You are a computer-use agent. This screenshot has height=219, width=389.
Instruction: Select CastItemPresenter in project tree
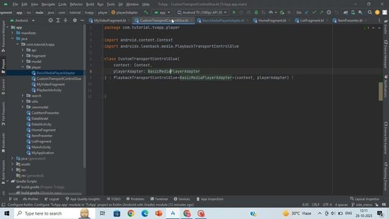(x=45, y=113)
